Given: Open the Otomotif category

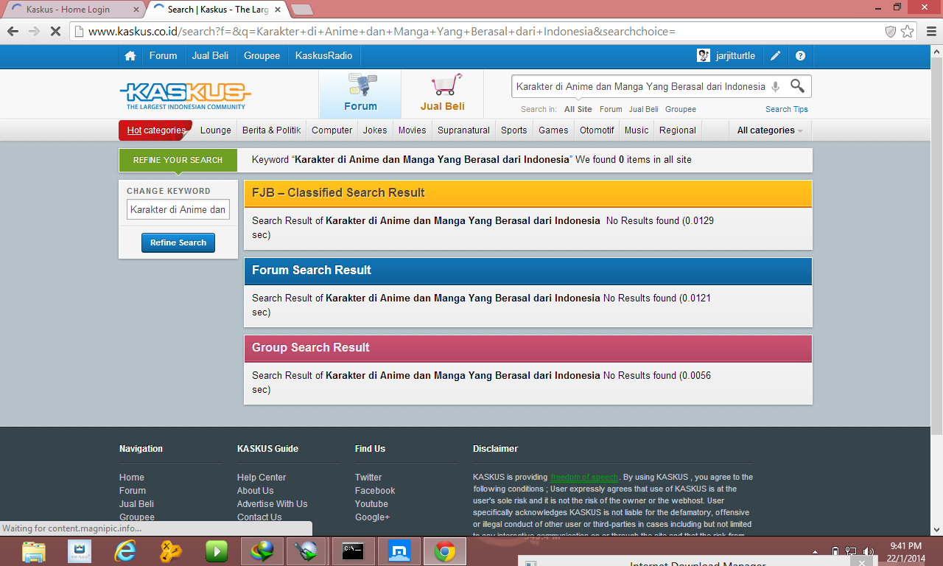Looking at the screenshot, I should coord(597,130).
